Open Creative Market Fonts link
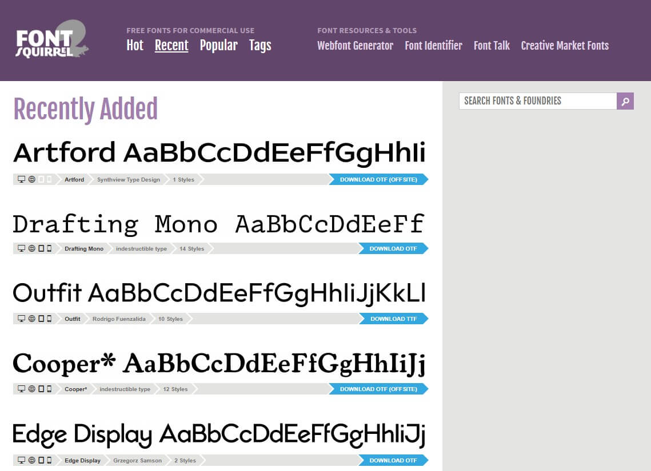This screenshot has height=471, width=651. coord(565,45)
